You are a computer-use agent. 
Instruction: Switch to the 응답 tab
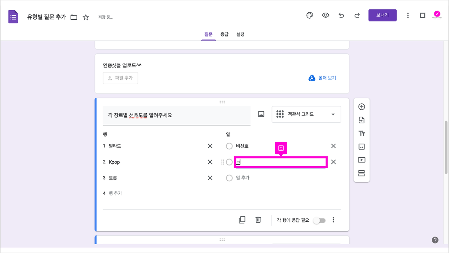point(224,34)
